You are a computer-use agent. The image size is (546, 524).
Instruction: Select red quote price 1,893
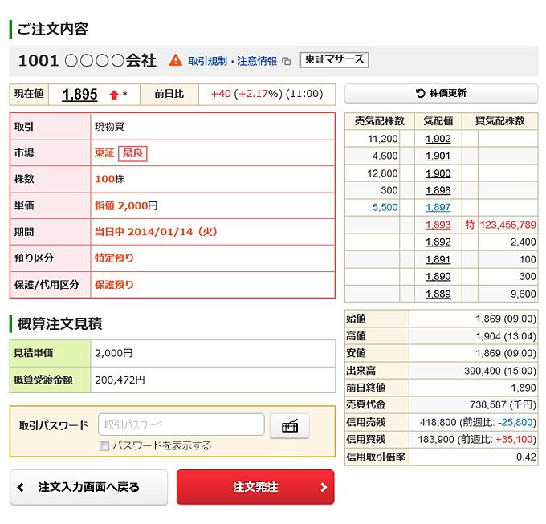tap(438, 225)
